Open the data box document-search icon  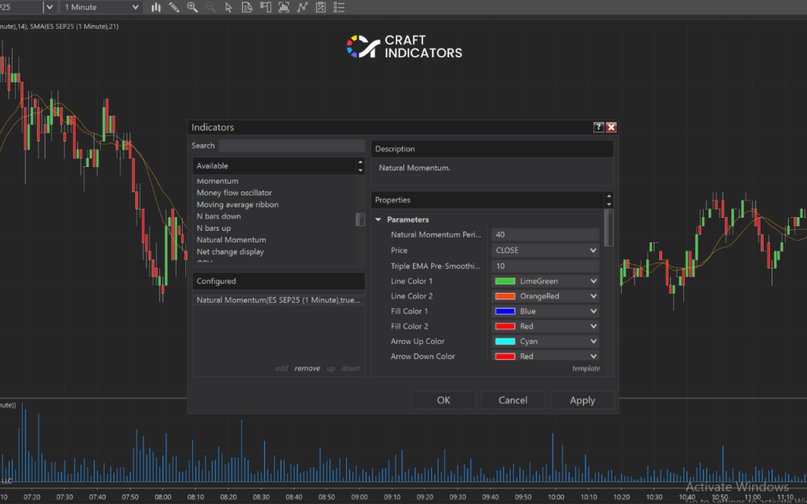tap(247, 7)
